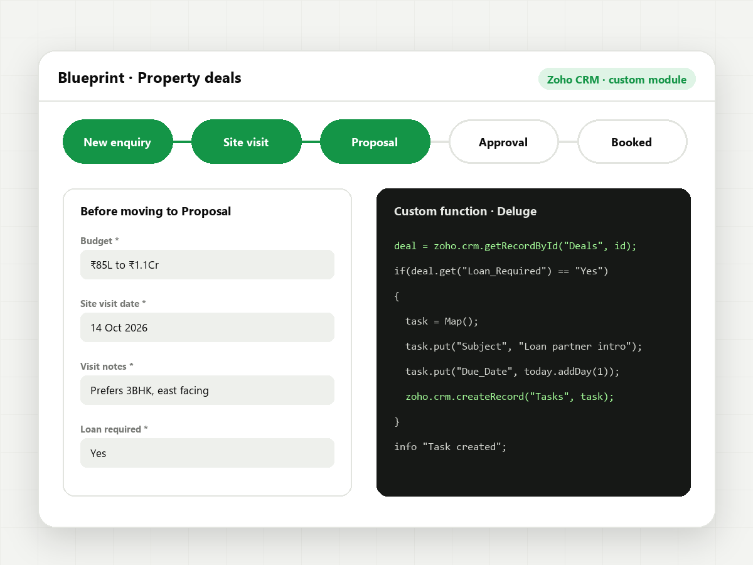
Task: Open the Site visit stage
Action: [x=246, y=142]
